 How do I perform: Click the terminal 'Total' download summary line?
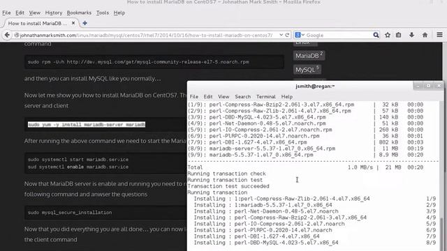[x=305, y=167]
